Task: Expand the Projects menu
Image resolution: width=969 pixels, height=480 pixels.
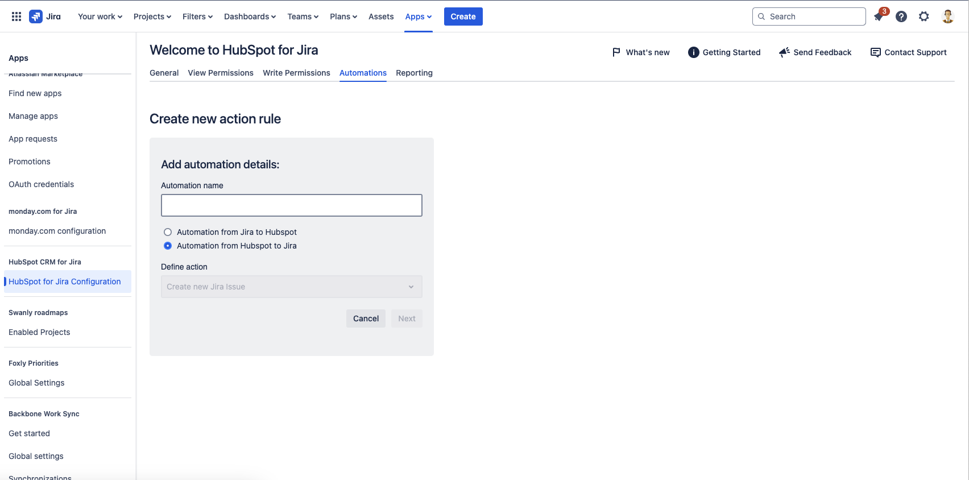Action: coord(152,16)
